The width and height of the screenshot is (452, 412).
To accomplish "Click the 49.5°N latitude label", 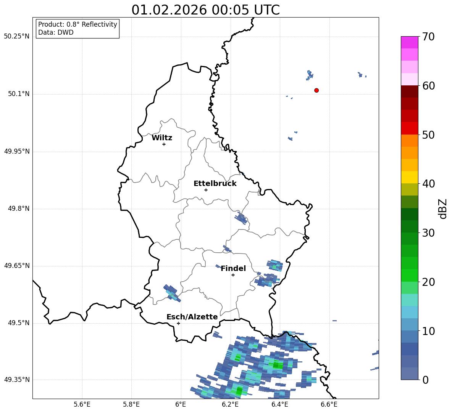I will click(19, 323).
